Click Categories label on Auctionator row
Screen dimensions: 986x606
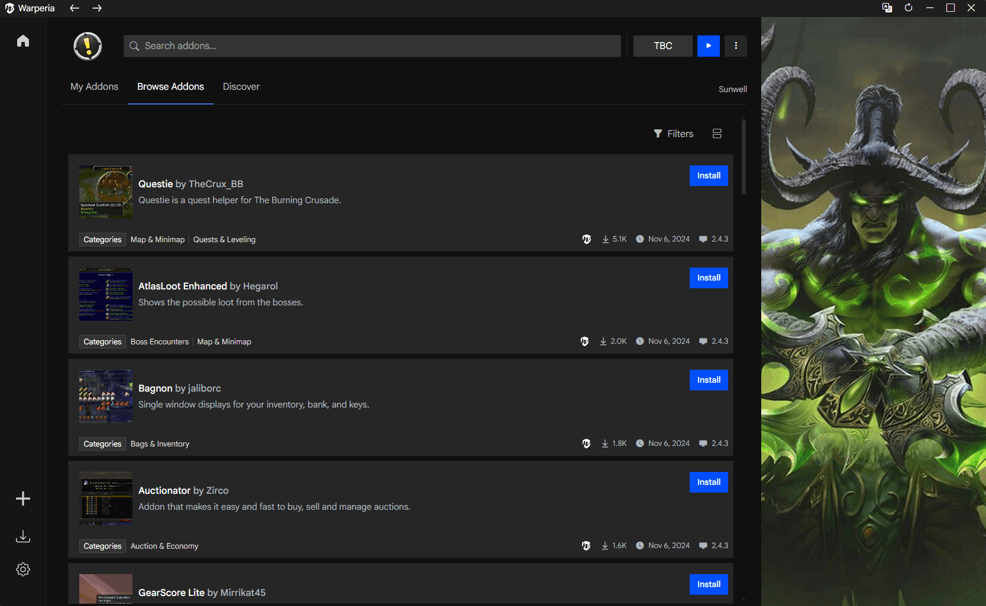coord(102,546)
